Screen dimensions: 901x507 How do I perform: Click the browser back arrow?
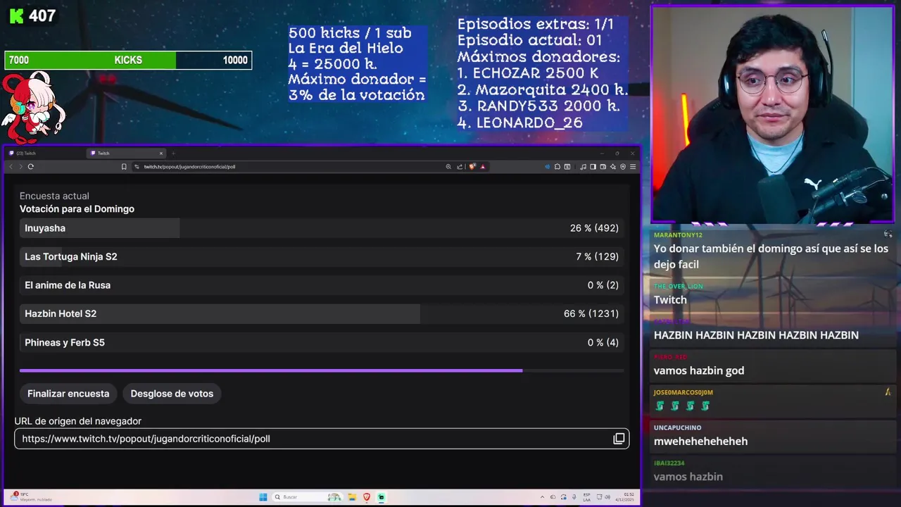11,167
